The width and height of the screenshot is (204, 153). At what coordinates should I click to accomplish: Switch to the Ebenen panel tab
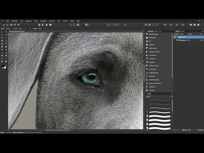tap(178, 31)
